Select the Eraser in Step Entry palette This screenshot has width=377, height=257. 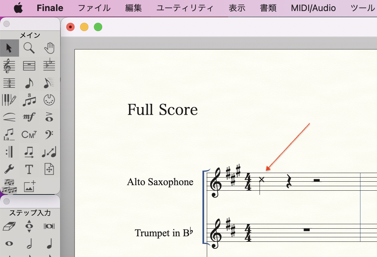tap(9, 226)
